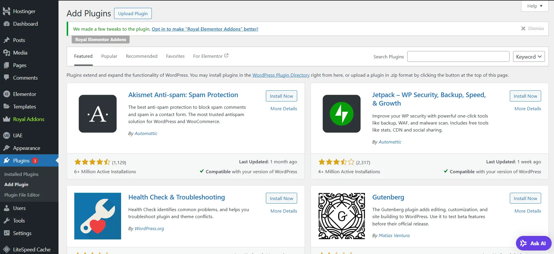
Task: Click the Matias Ventura author link
Action: click(394, 235)
